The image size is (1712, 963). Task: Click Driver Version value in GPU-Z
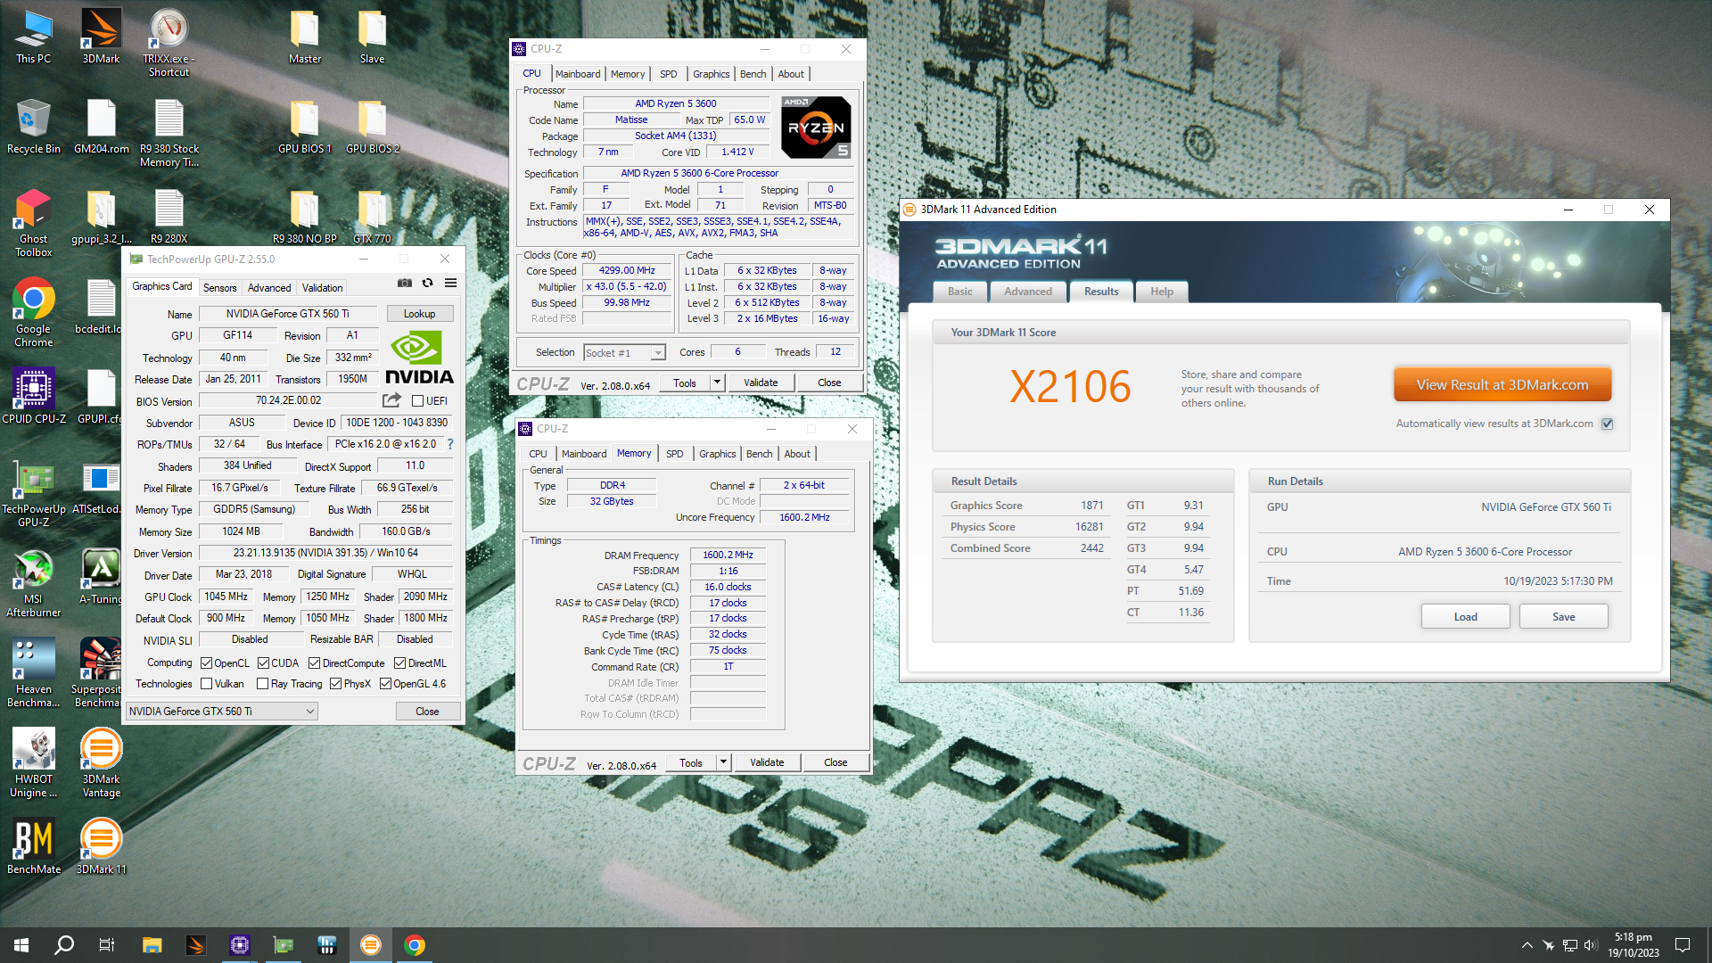tap(325, 553)
